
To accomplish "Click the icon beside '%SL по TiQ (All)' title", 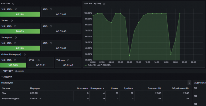I will 104,4.
